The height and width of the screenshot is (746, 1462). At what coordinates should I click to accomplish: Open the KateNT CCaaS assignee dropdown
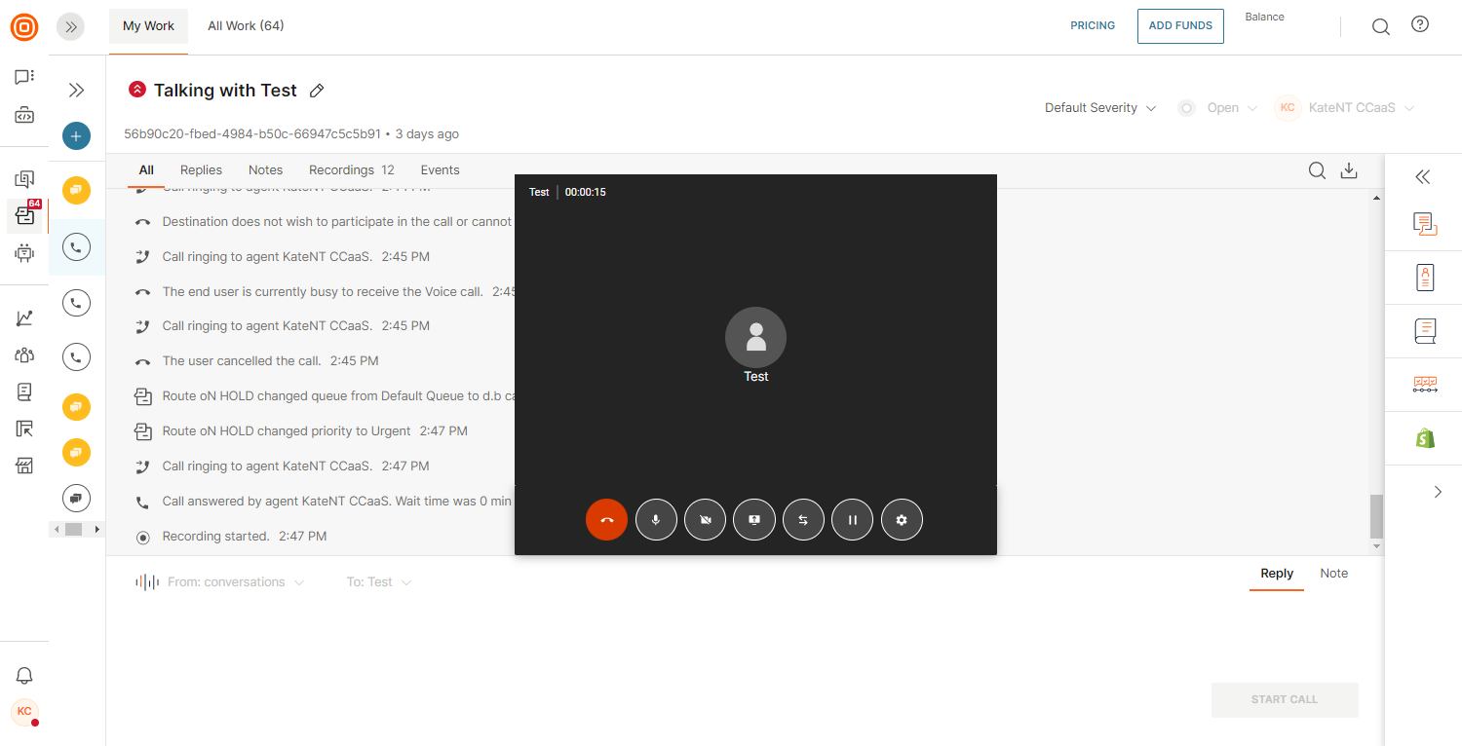coord(1345,108)
